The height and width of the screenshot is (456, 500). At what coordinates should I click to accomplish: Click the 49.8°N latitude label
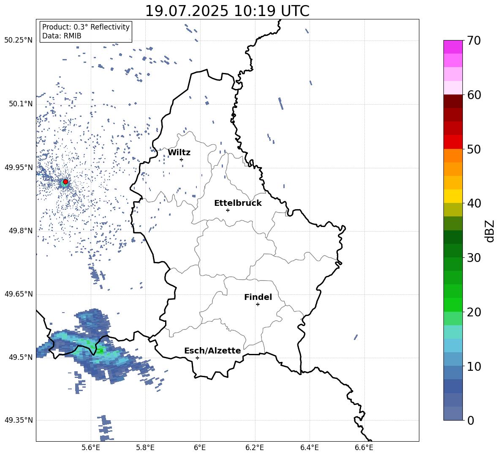point(21,231)
